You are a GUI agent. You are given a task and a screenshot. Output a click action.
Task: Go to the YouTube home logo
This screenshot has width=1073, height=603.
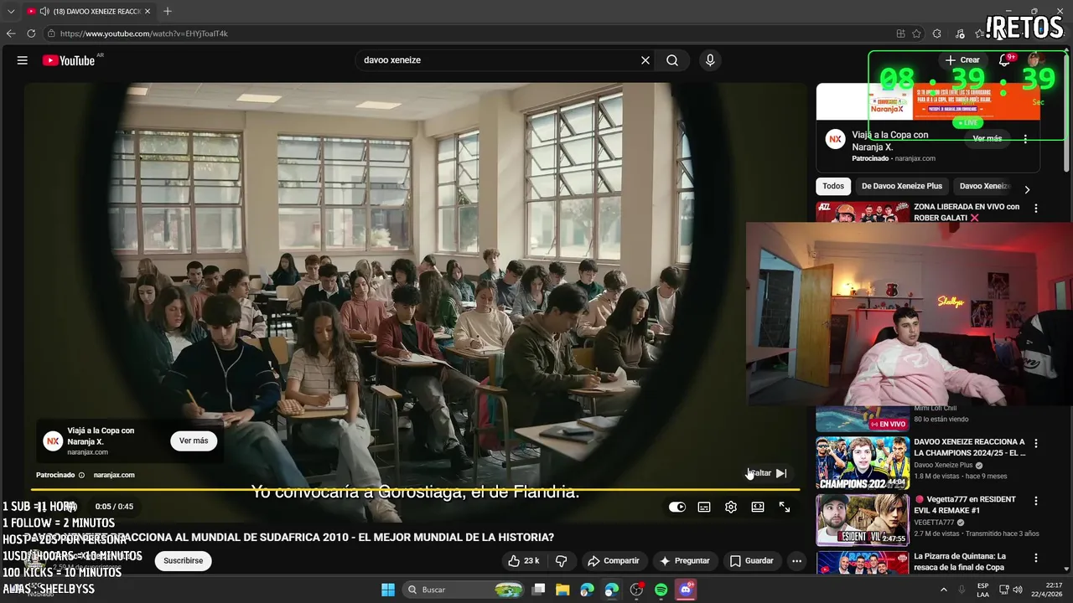pos(69,60)
